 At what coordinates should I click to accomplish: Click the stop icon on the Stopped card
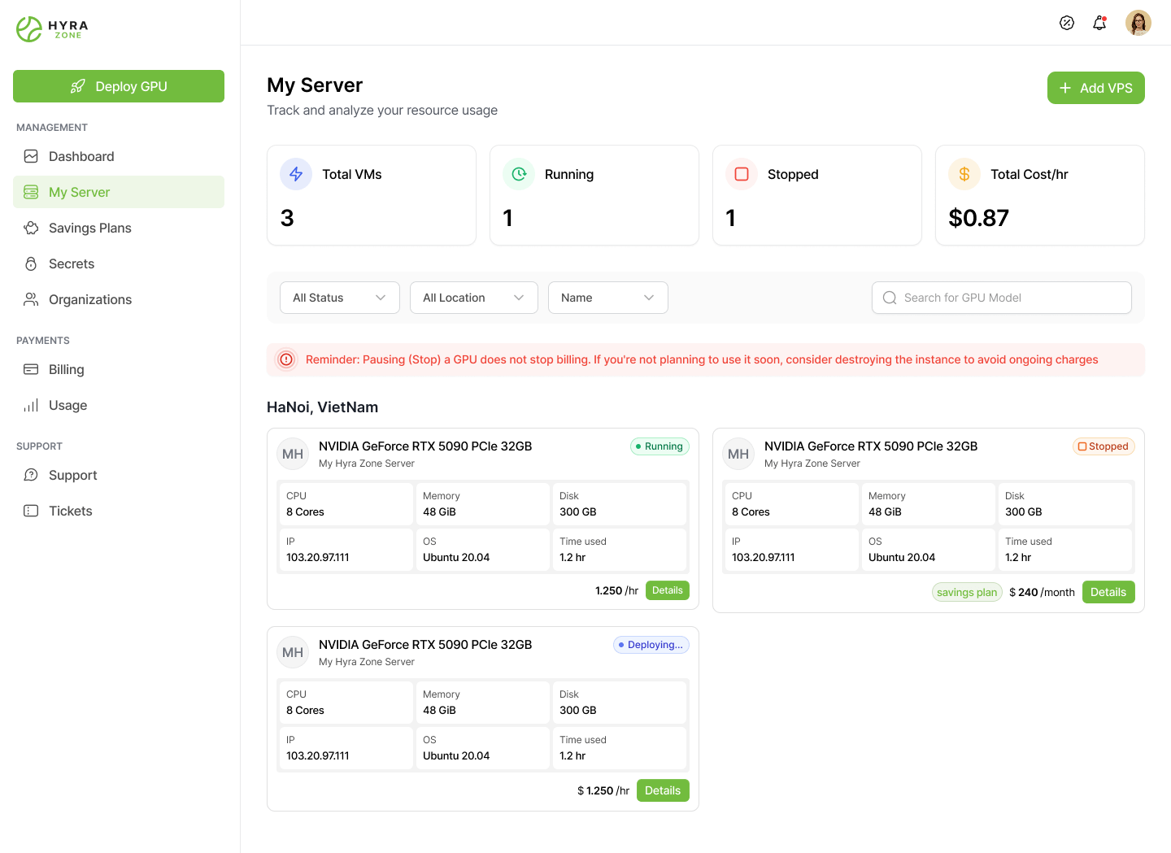coord(742,174)
